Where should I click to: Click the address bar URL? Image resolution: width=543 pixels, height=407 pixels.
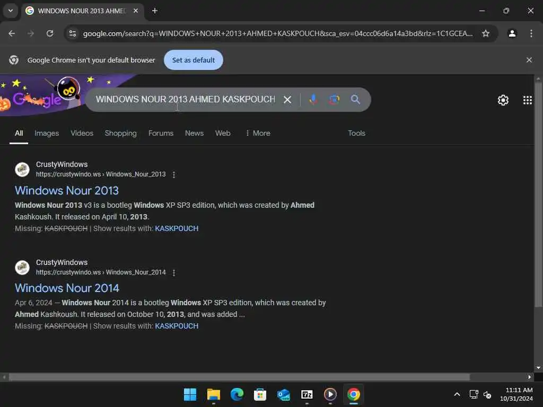pos(278,33)
